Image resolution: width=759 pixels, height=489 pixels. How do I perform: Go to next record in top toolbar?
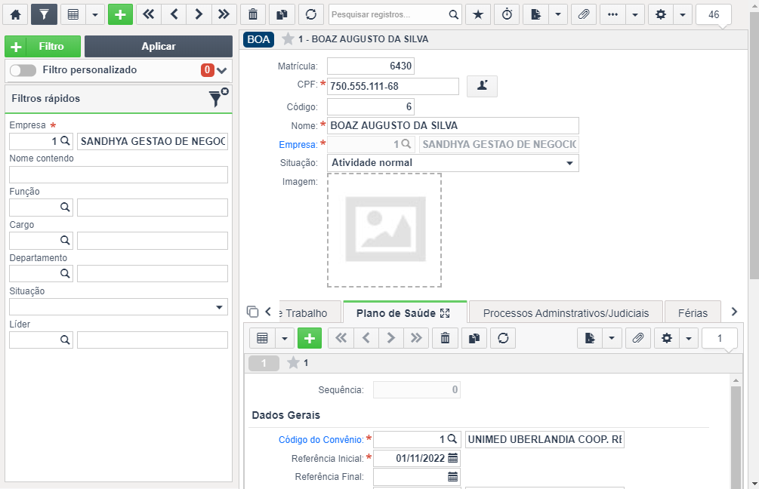point(199,14)
